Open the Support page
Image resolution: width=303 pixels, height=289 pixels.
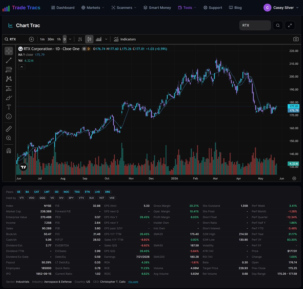click(213, 8)
